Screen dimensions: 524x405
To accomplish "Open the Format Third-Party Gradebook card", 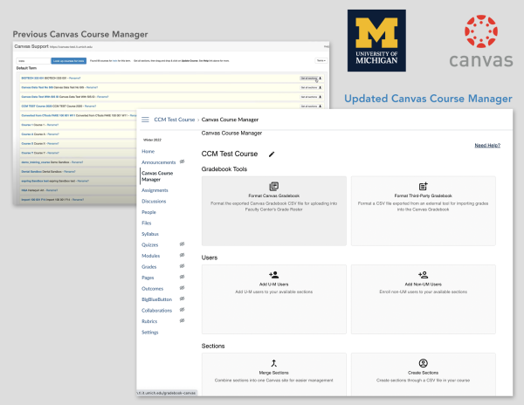I will 424,211.
